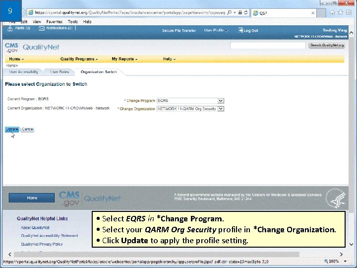The image size is (357, 268).
Task: Open the browser Help menu
Action: point(87,22)
